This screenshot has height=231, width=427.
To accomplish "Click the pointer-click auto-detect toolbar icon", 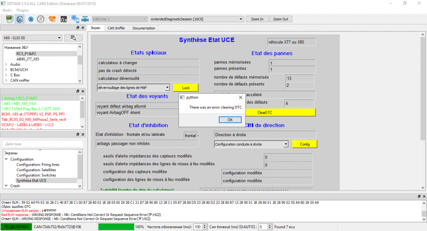I will click(x=75, y=19).
